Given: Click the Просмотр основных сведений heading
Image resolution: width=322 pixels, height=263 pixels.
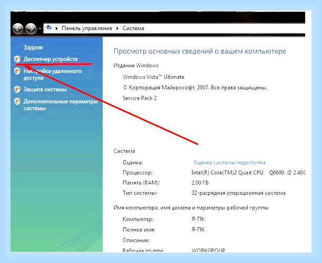Looking at the screenshot, I should point(199,51).
